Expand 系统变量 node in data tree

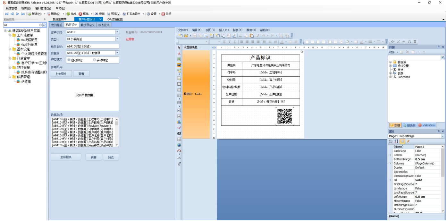tap(390, 66)
